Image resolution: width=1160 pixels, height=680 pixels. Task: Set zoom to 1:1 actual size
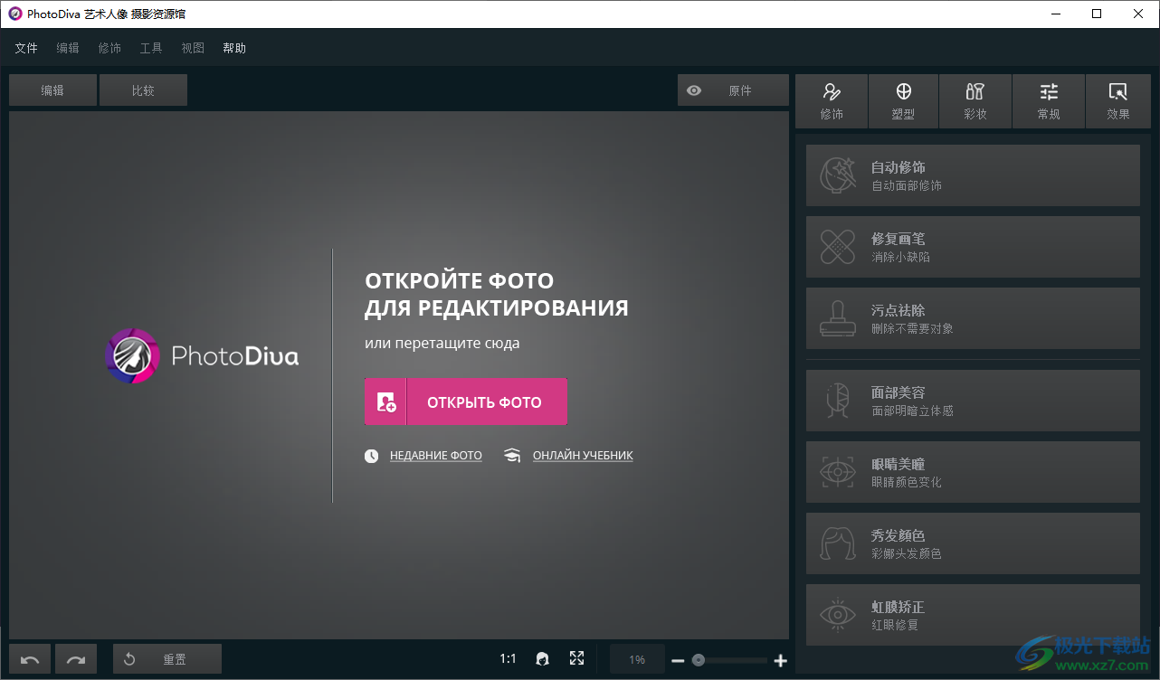(508, 659)
